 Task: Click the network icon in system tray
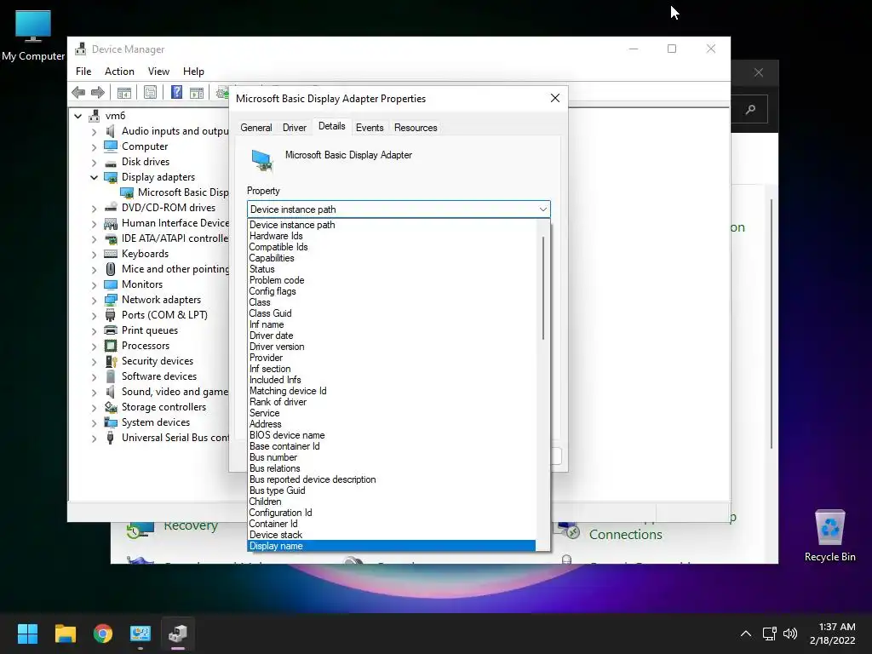pos(769,634)
